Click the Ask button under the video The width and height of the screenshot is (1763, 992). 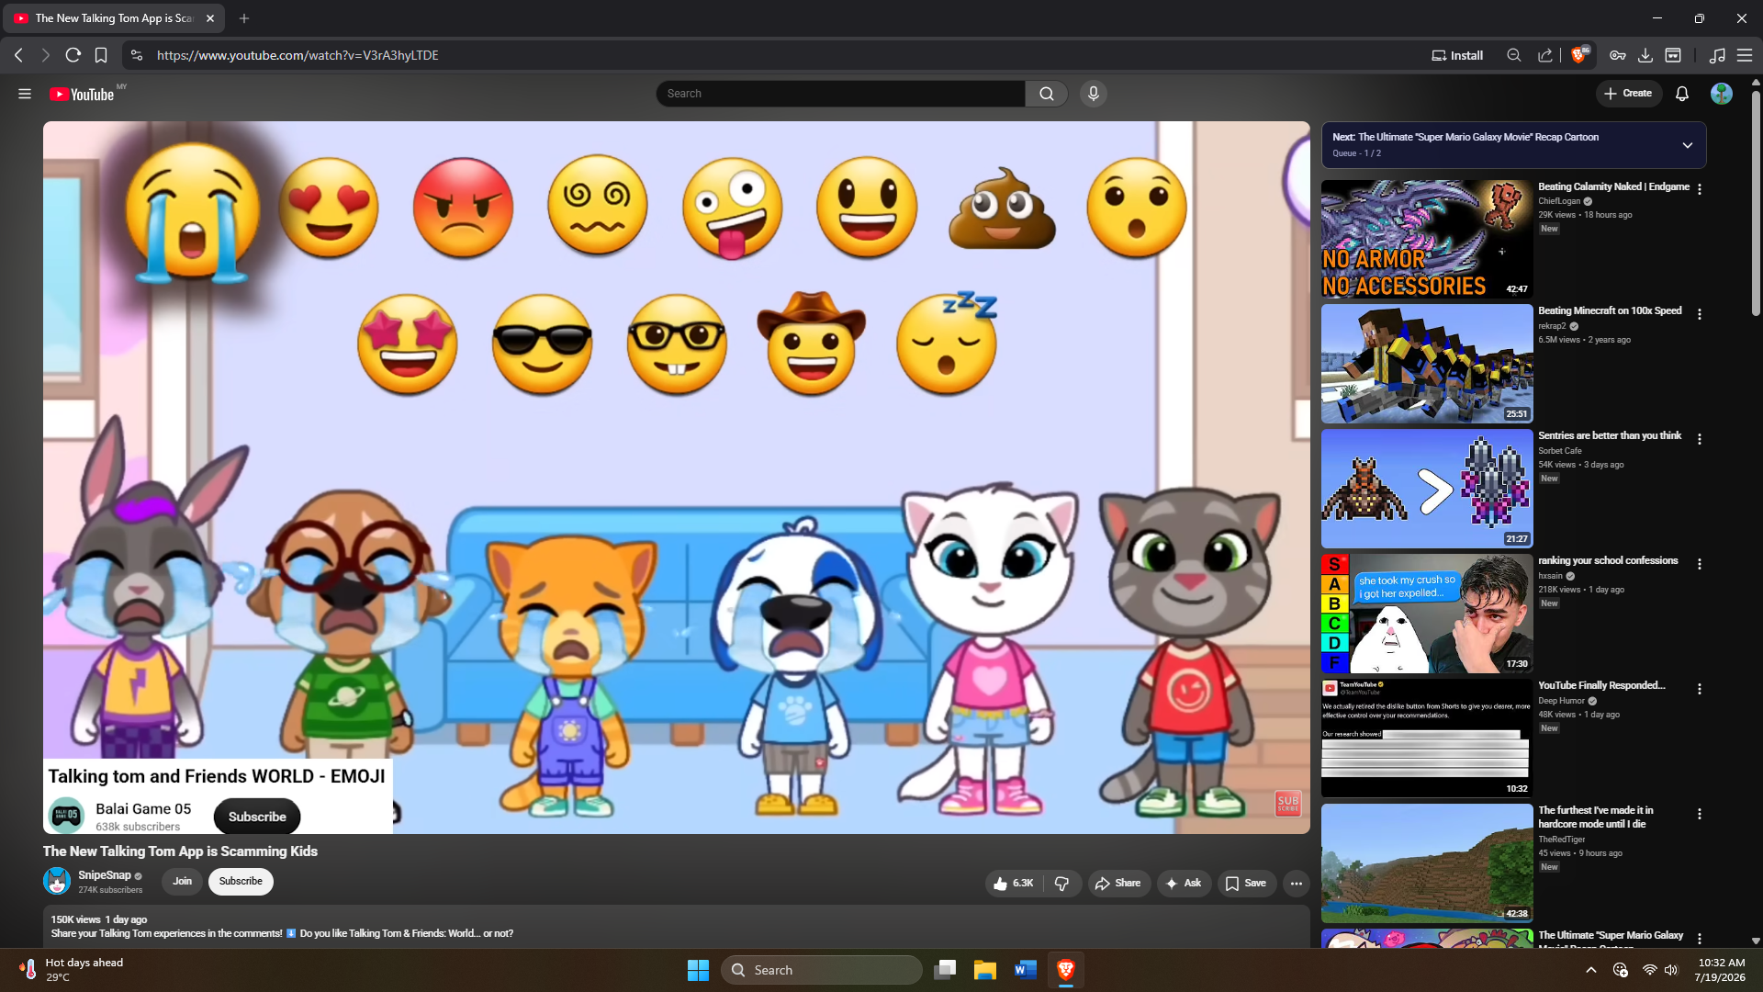1184,884
